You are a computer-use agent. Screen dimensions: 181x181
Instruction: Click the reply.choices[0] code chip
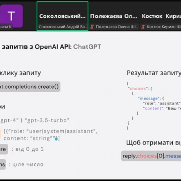(151, 156)
